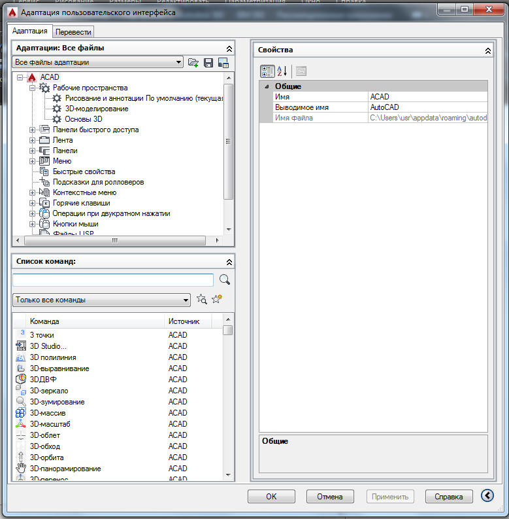Select the 3ДДВФ command icon

(x=21, y=379)
